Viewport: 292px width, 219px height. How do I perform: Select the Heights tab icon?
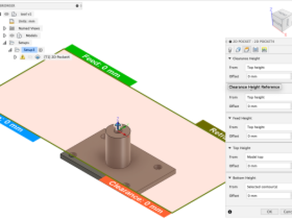246,50
